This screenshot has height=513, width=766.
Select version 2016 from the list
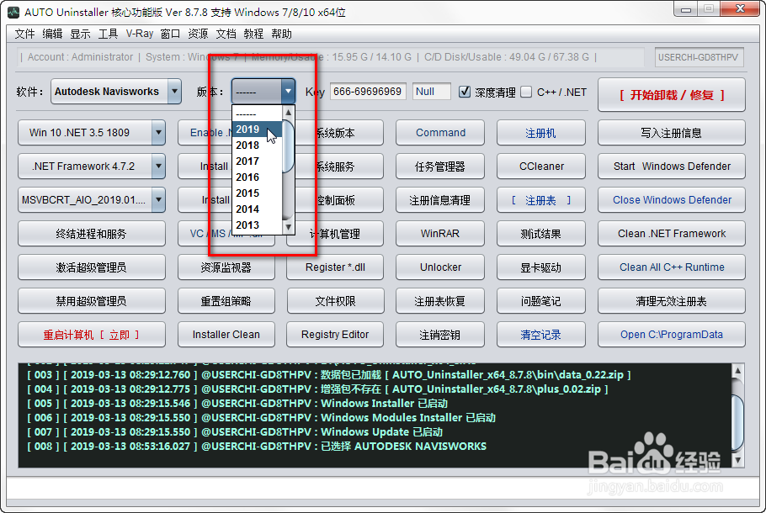click(258, 177)
